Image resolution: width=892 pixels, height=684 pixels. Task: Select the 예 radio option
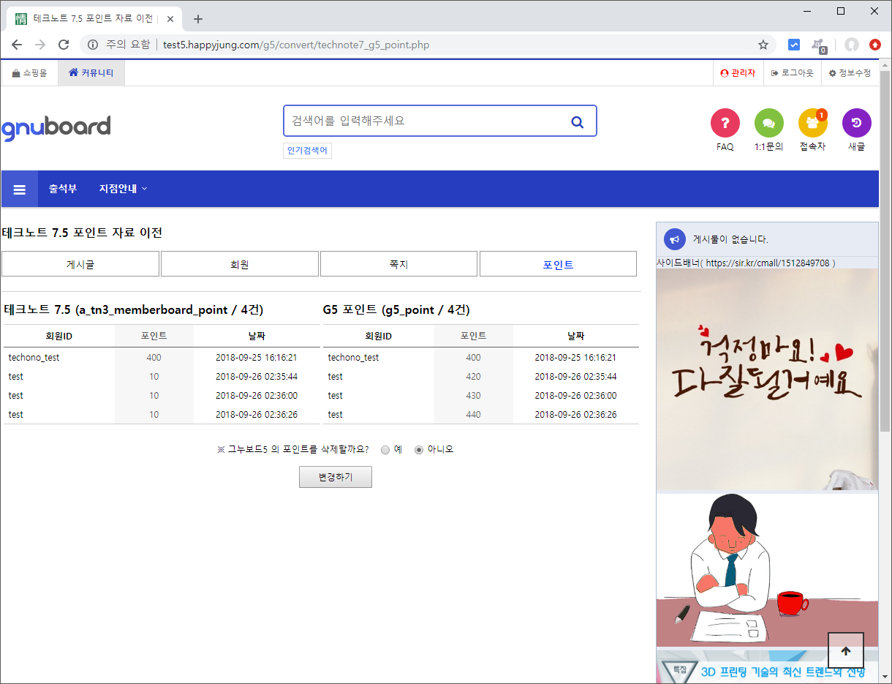click(385, 450)
